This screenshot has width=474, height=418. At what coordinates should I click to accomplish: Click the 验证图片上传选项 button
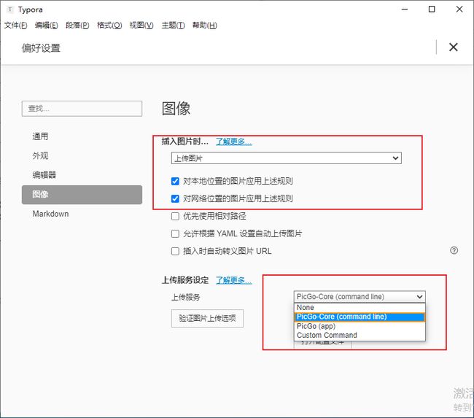click(x=207, y=318)
